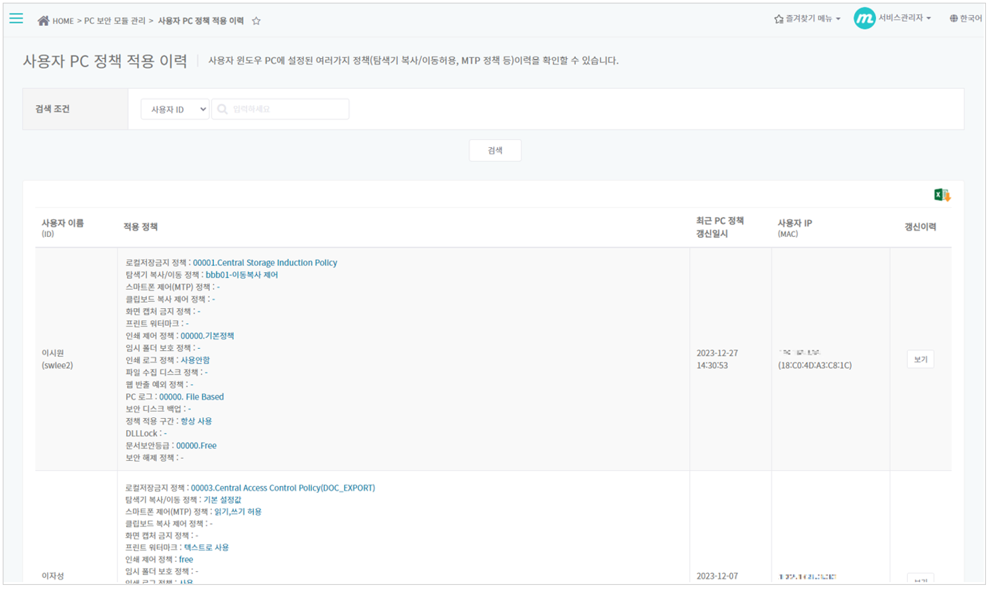Viewport: 988px width, 589px height.
Task: Select the 한국어 language option
Action: [x=970, y=18]
